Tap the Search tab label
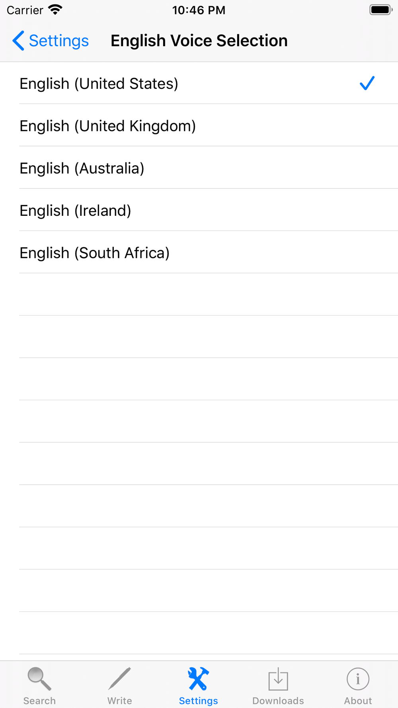 pos(39,700)
